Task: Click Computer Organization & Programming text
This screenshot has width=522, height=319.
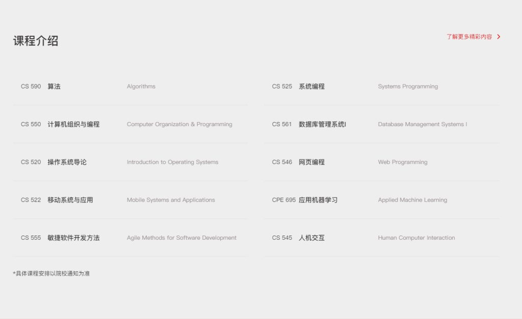Action: [x=179, y=124]
